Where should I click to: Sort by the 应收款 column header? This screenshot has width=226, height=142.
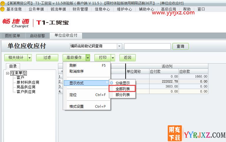point(193,71)
